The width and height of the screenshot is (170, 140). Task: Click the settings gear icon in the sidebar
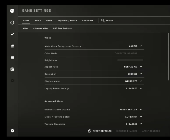(x=12, y=80)
